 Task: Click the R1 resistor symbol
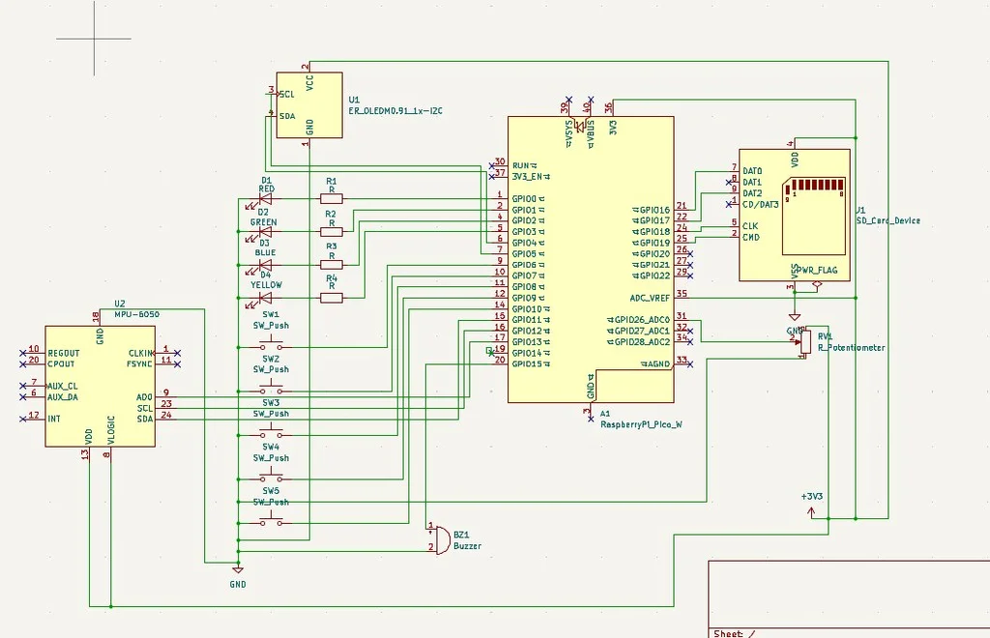coord(332,199)
